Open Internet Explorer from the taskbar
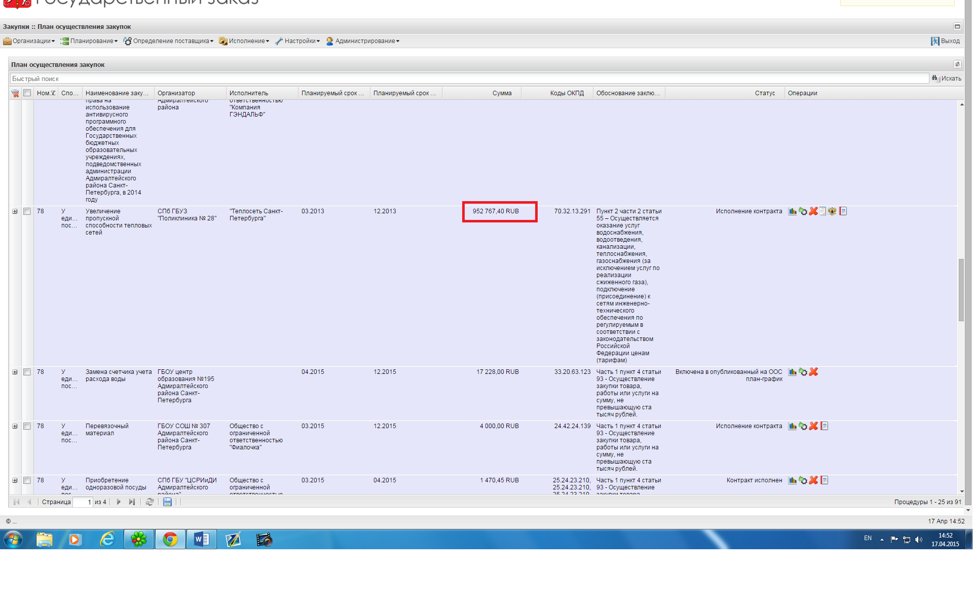 [107, 540]
